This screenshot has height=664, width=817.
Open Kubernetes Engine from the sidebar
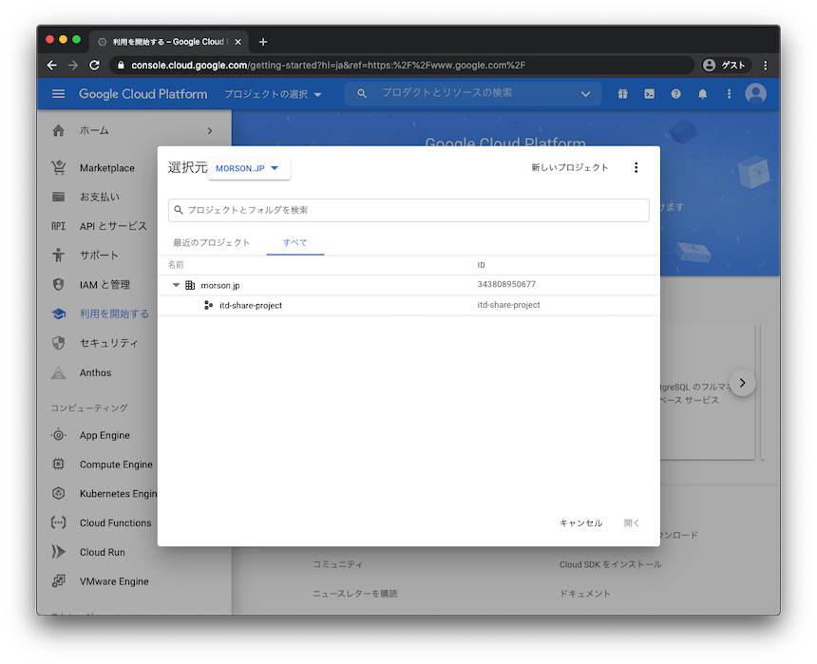pyautogui.click(x=114, y=493)
